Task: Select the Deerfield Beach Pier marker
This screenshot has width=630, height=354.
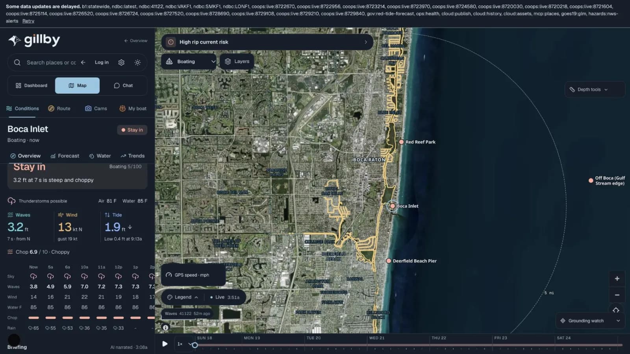Action: 389,261
